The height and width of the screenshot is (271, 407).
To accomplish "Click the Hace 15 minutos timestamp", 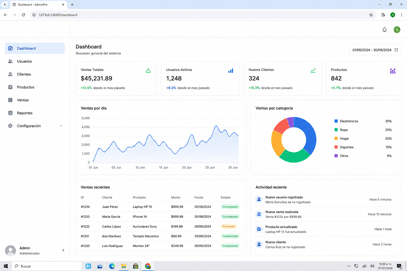I will [x=379, y=214].
